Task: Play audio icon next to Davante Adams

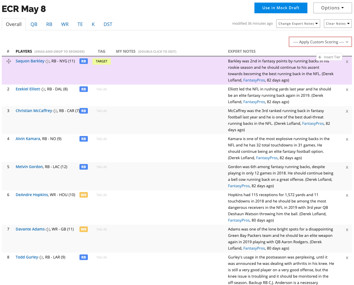Action: 48,229
